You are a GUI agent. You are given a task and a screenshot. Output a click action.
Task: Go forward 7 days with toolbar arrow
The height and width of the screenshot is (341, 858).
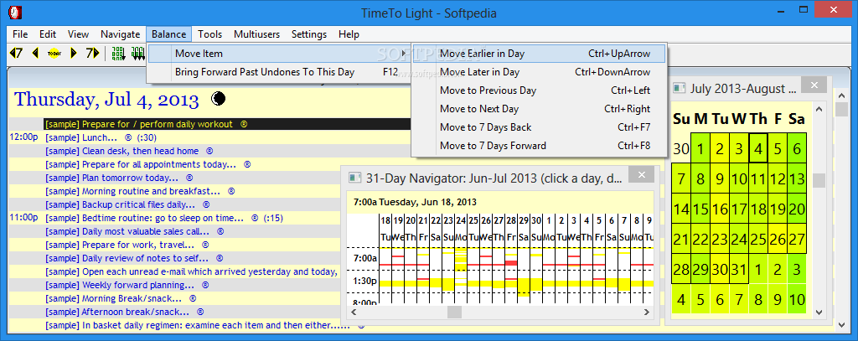92,53
